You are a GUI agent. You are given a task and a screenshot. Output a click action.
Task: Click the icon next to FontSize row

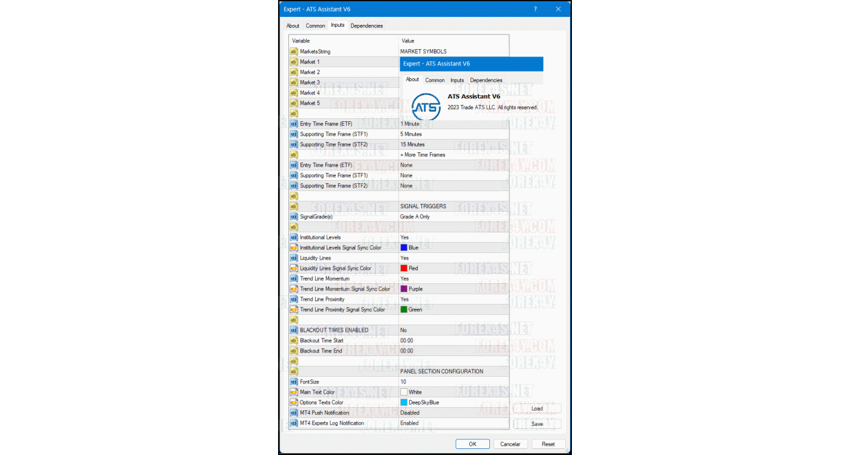(294, 382)
